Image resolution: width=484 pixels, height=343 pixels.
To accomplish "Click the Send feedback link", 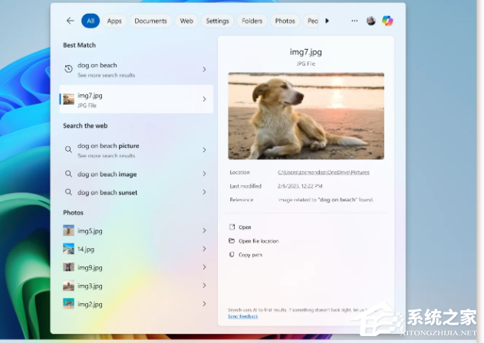I will pyautogui.click(x=243, y=316).
